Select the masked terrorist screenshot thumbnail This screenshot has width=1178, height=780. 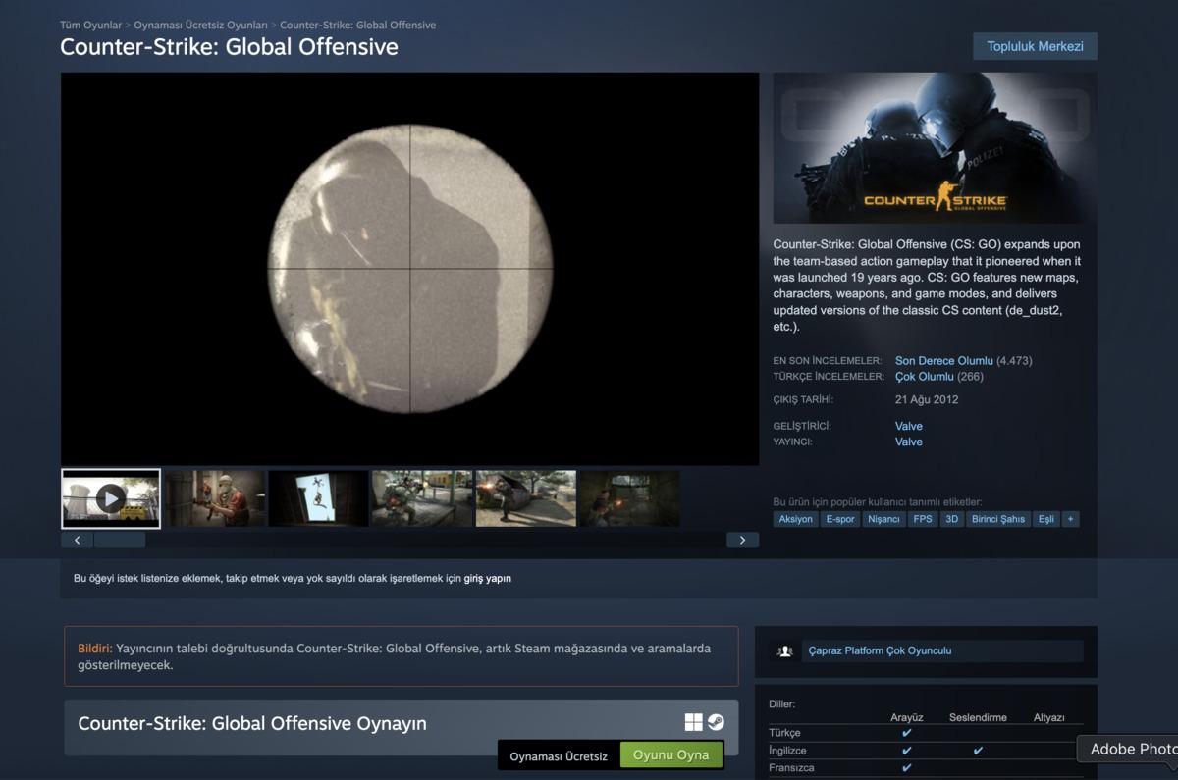tap(215, 498)
